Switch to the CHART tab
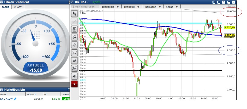This screenshot has height=109, width=247. click(x=18, y=7)
